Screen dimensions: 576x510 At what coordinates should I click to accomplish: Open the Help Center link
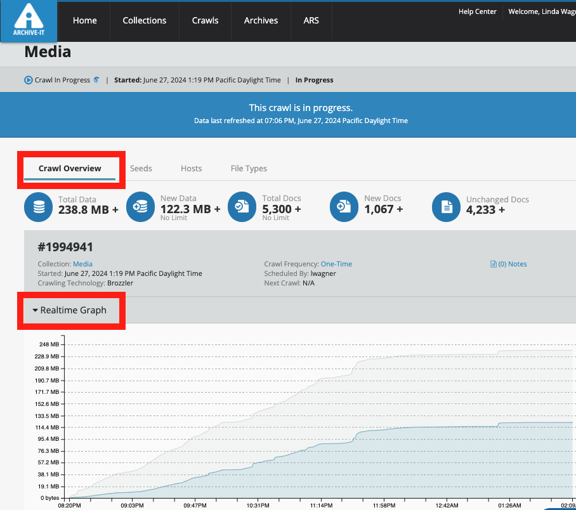coord(478,11)
